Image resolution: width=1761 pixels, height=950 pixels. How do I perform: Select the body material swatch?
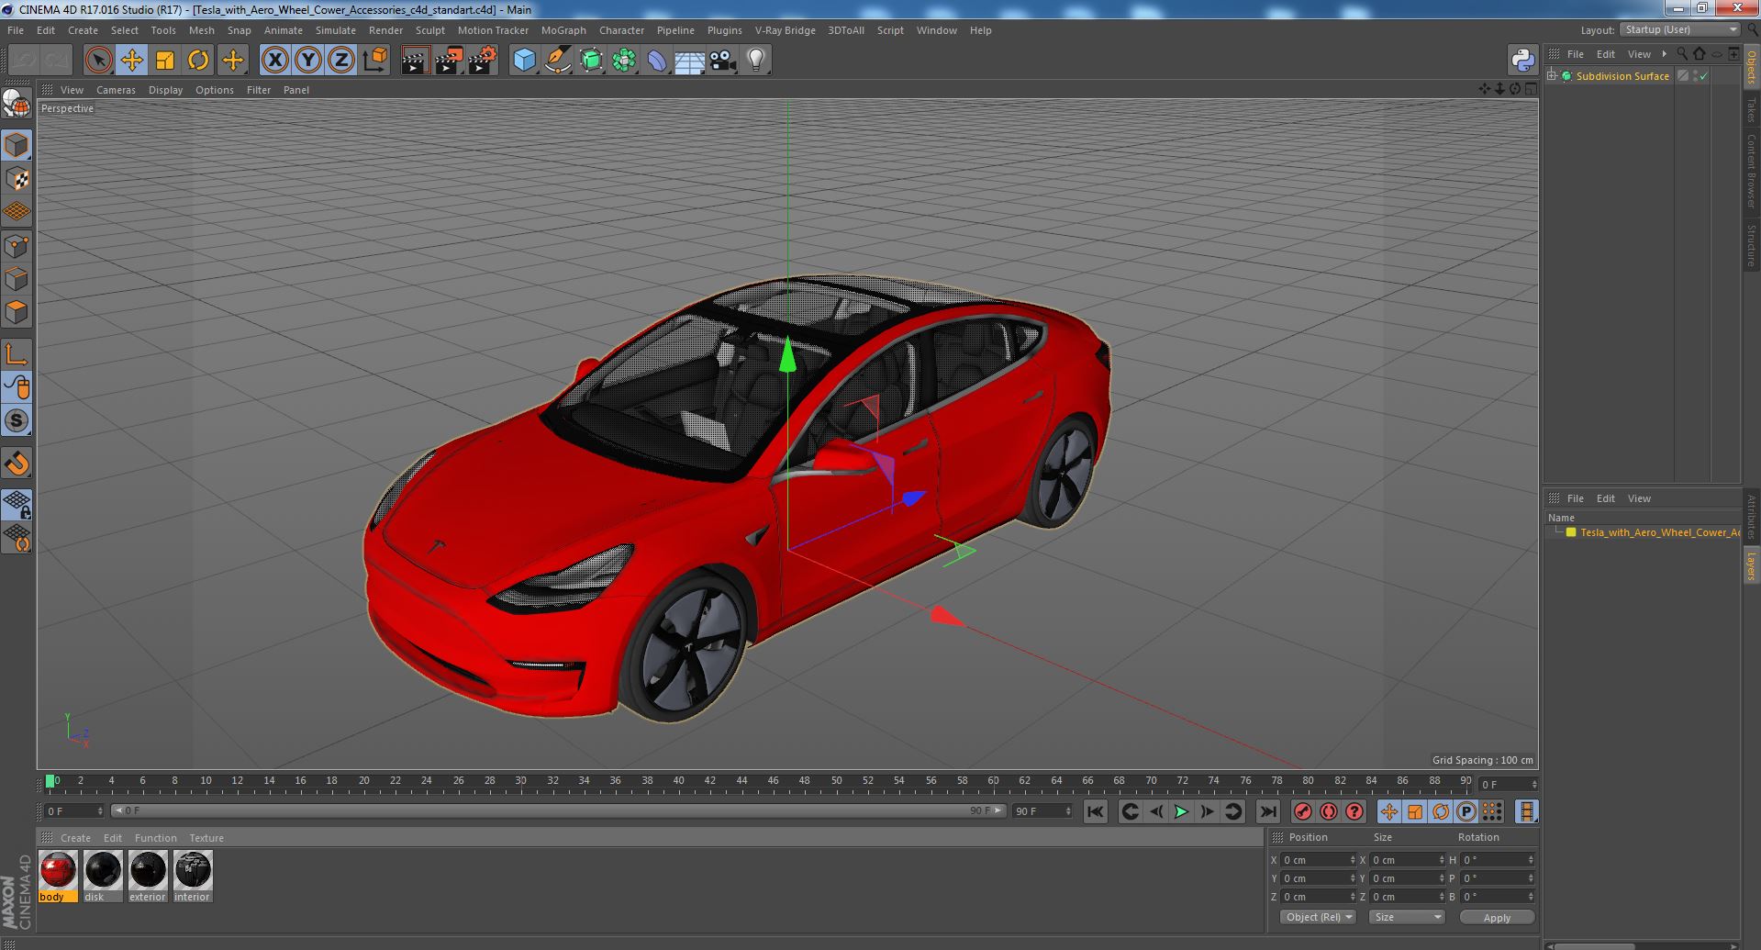58,877
